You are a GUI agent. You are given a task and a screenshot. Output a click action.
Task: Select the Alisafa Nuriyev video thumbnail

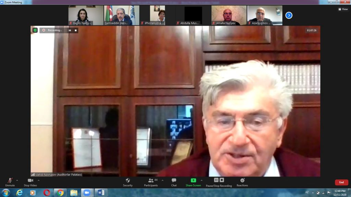[229, 15]
